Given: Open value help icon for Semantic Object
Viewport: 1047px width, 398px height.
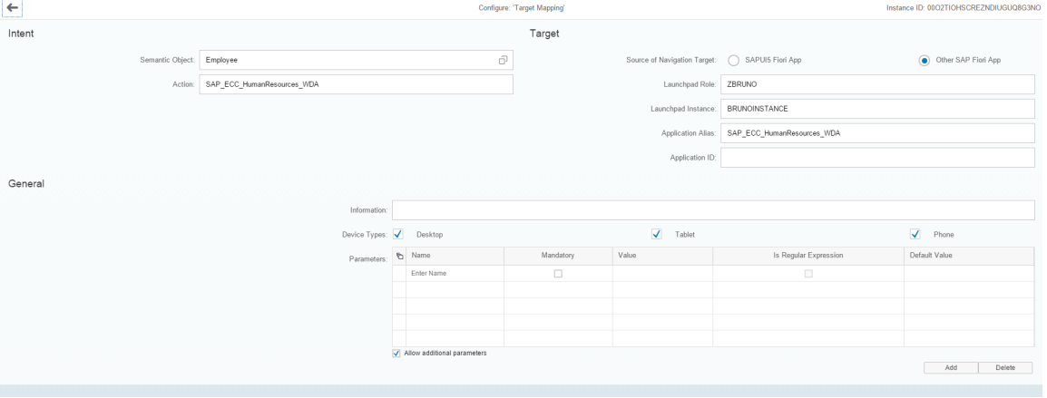Looking at the screenshot, I should tap(503, 60).
